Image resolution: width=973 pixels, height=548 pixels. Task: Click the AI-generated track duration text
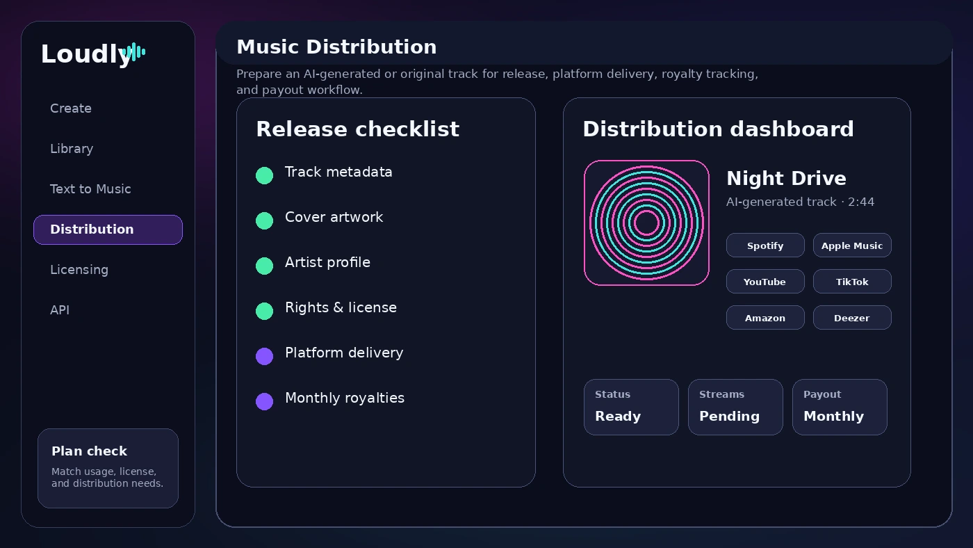[x=800, y=202]
